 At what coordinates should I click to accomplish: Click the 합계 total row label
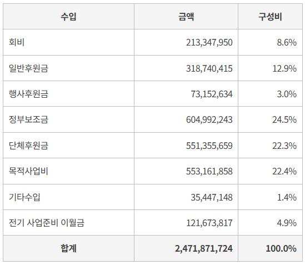click(68, 248)
